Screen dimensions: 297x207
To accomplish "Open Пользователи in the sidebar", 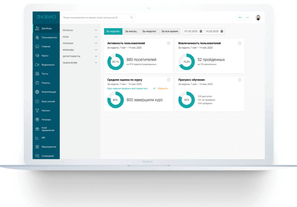I will pos(49,37).
